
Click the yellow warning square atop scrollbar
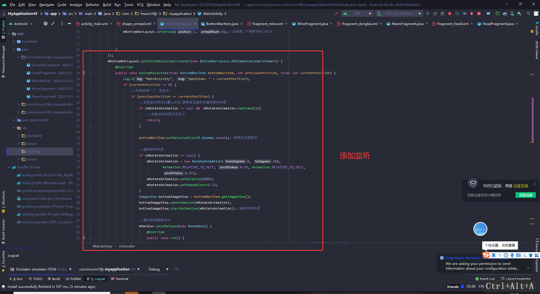pyautogui.click(x=532, y=31)
